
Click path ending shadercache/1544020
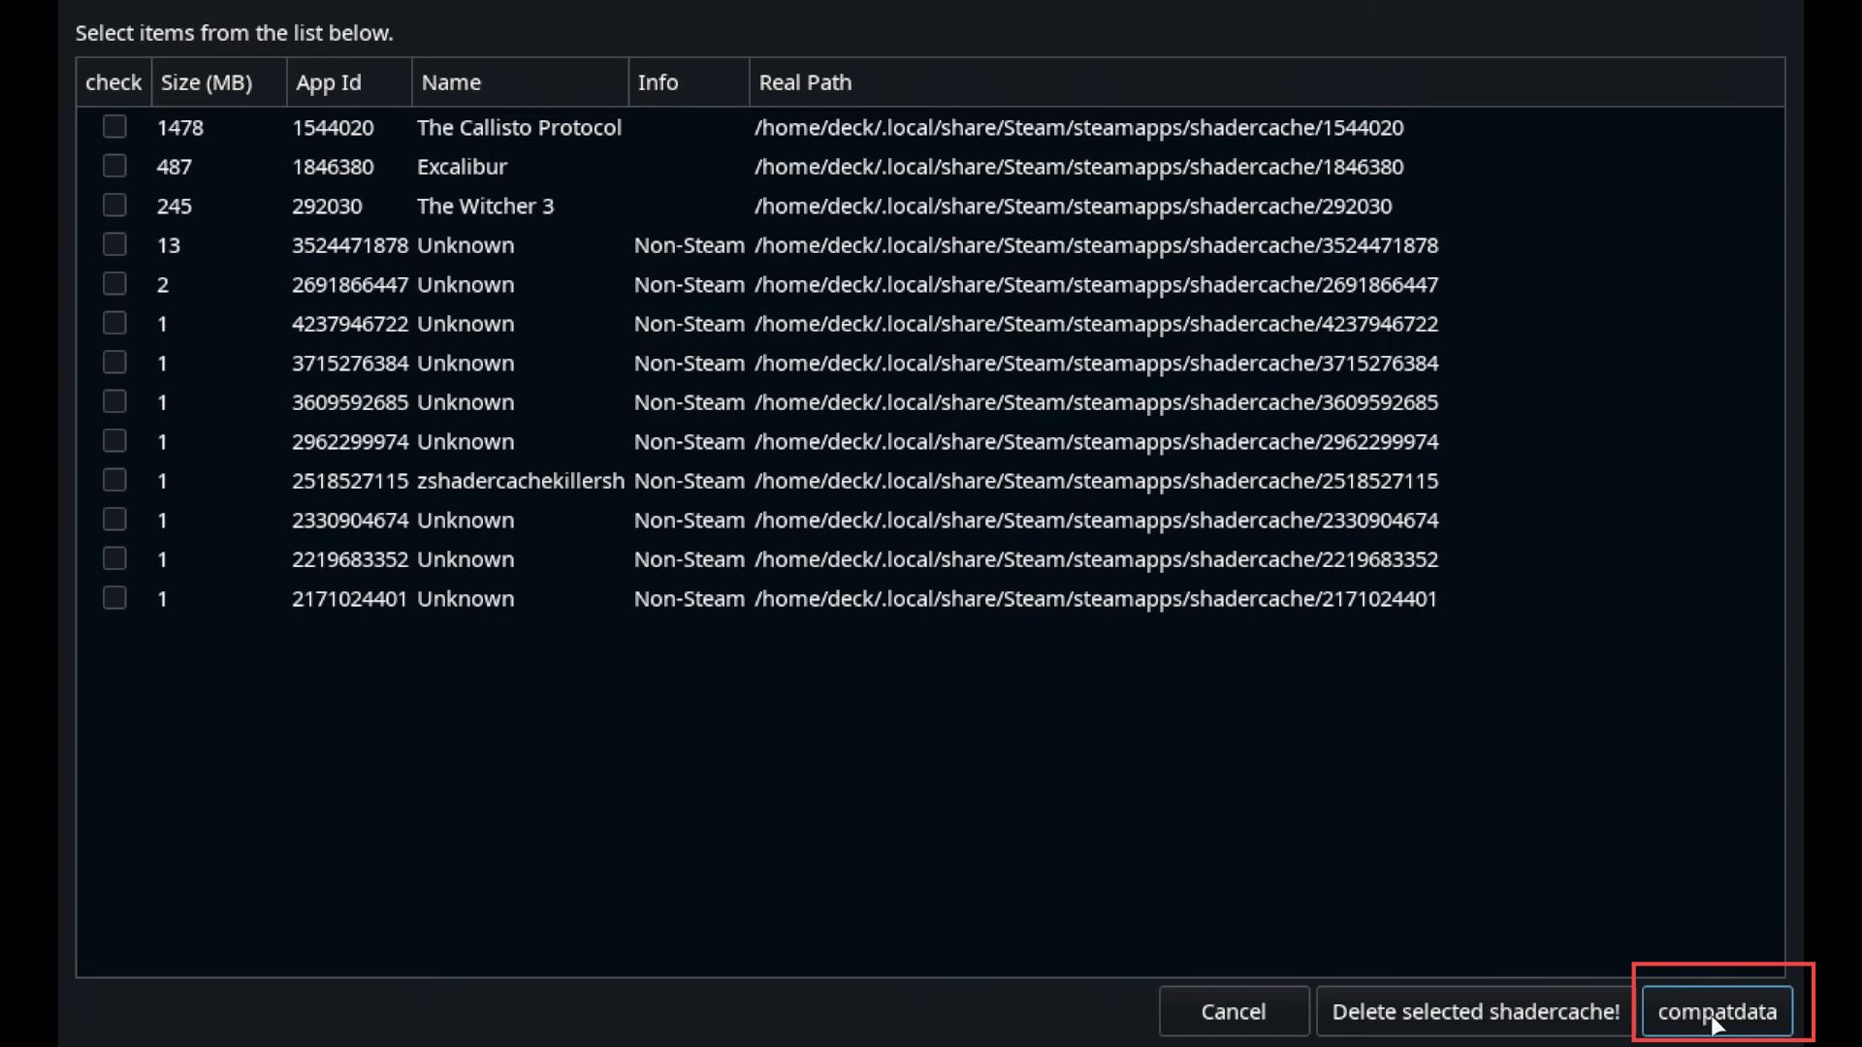coord(1078,127)
